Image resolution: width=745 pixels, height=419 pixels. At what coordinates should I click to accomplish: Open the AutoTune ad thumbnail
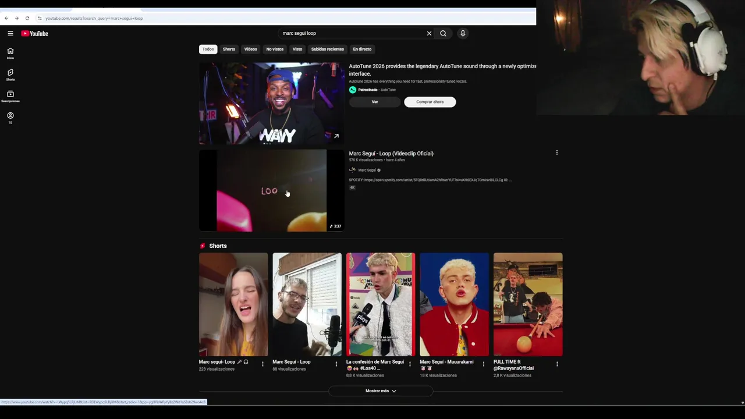(271, 103)
